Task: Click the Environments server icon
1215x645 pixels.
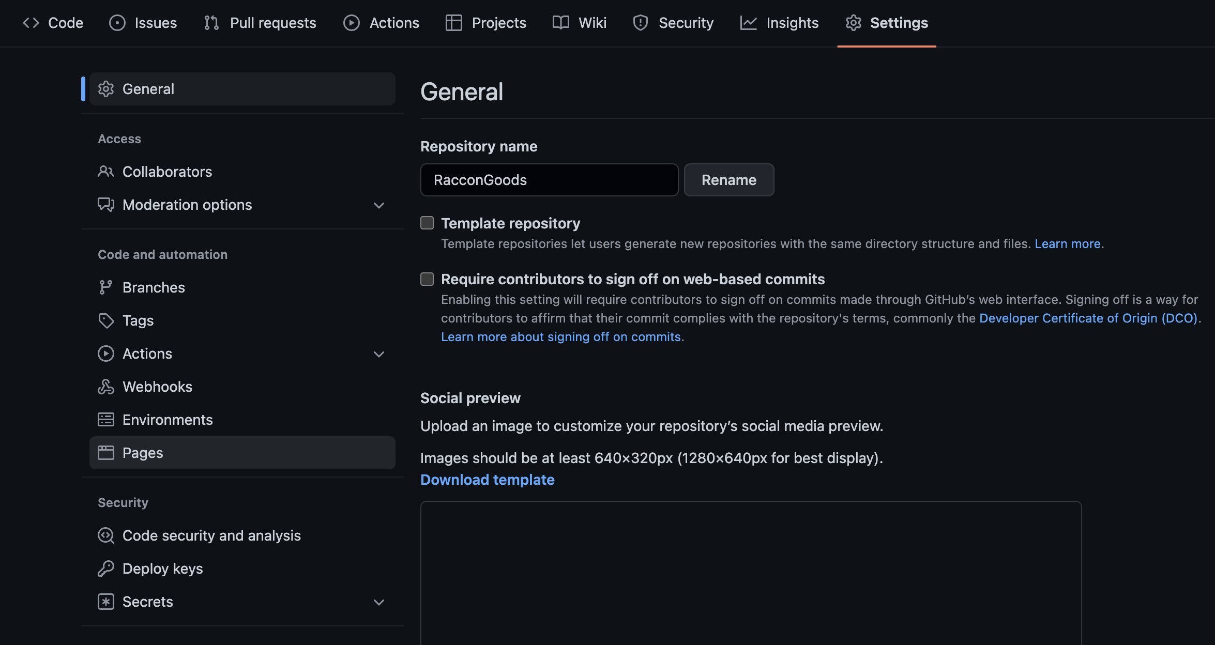Action: [105, 420]
